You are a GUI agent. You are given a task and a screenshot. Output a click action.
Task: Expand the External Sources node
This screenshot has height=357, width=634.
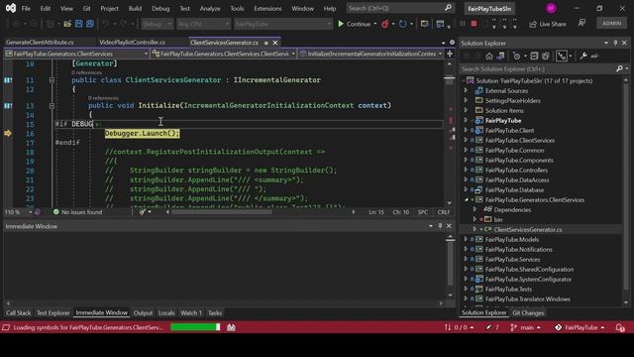point(466,90)
